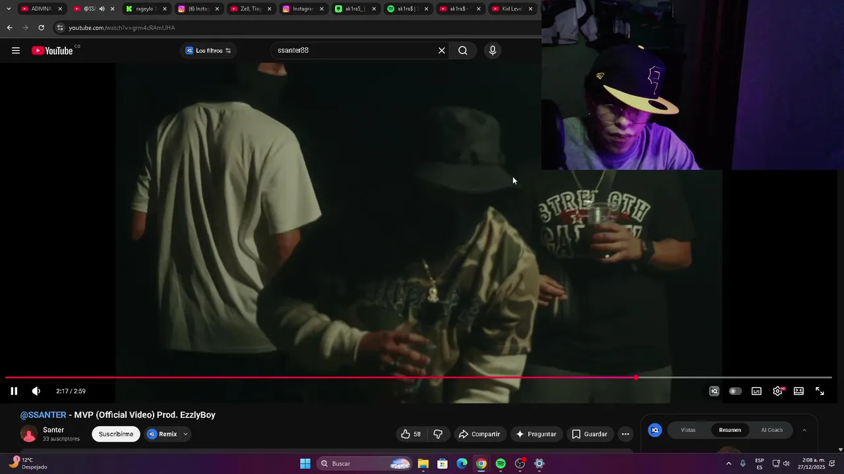The height and width of the screenshot is (474, 844).
Task: Reload the page
Action: [41, 28]
